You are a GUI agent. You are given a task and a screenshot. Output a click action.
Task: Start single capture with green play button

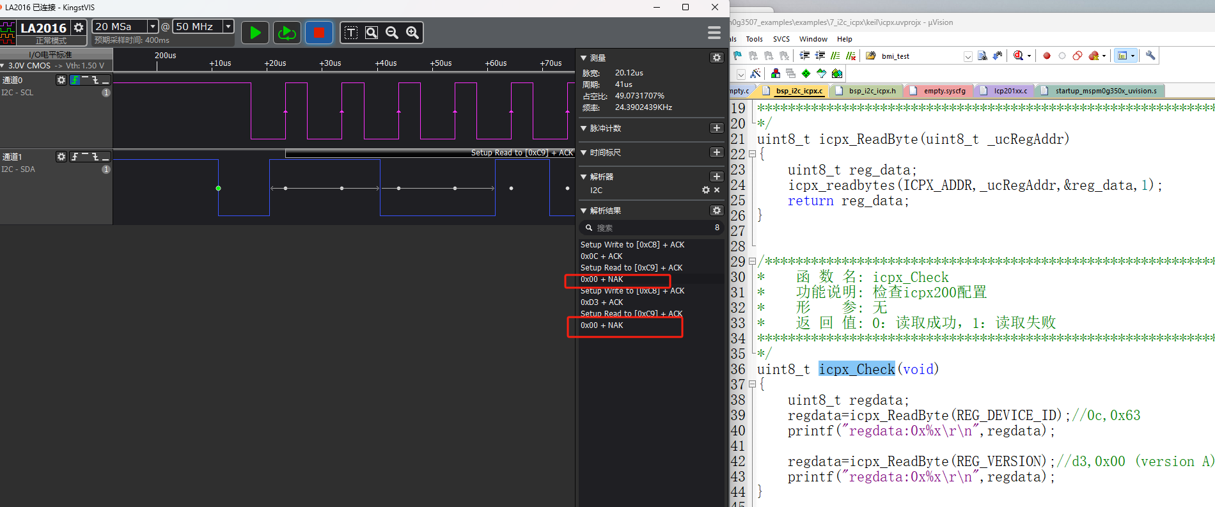[255, 33]
